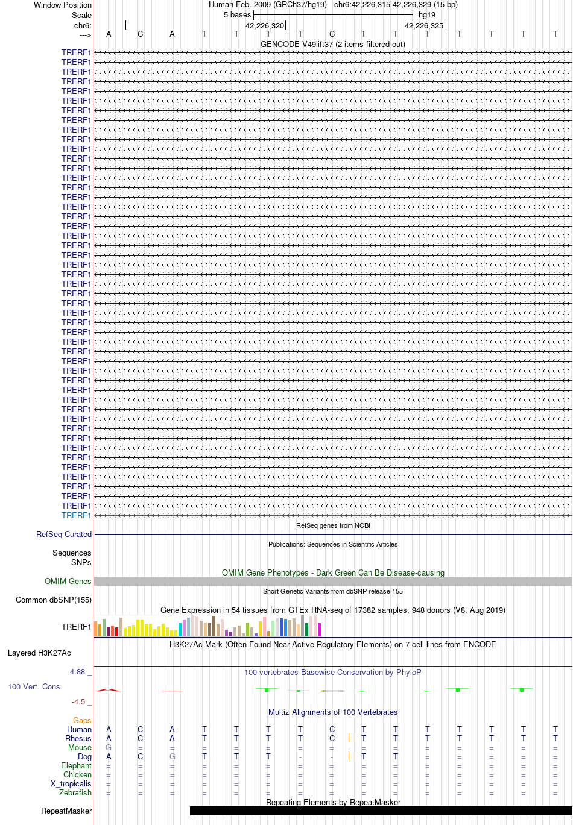Open the H3K27Ac Mark track title
This screenshot has width=573, height=825.
(333, 644)
